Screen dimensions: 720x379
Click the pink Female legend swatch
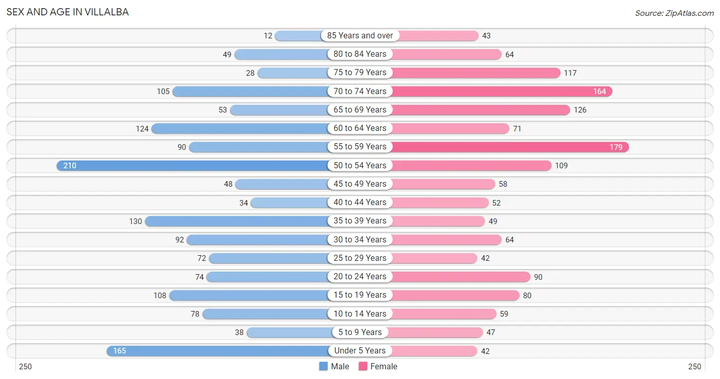(x=363, y=366)
